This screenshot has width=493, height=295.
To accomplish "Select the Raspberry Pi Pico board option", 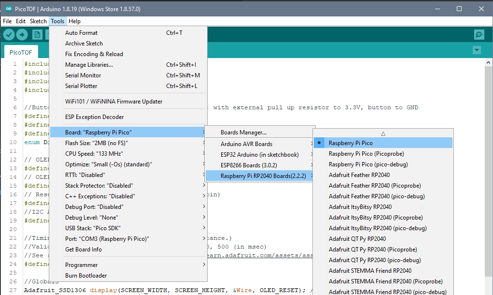I will pos(383,143).
